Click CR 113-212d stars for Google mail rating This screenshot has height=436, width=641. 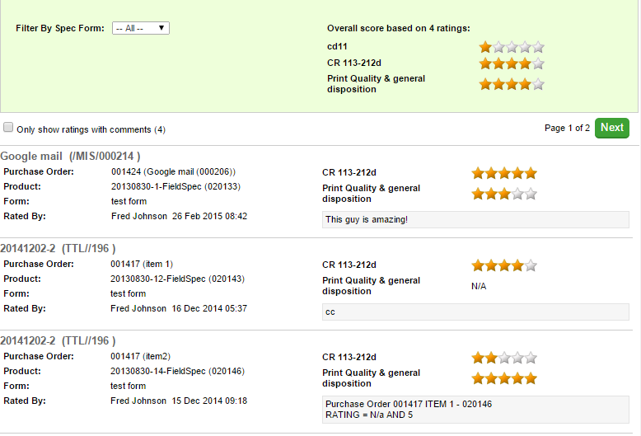[x=504, y=173]
